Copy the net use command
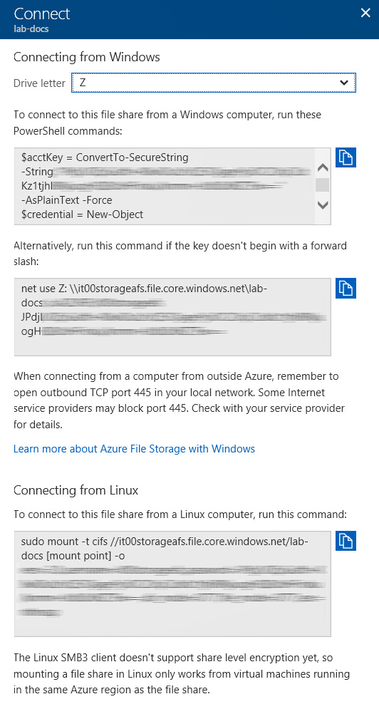 click(346, 289)
